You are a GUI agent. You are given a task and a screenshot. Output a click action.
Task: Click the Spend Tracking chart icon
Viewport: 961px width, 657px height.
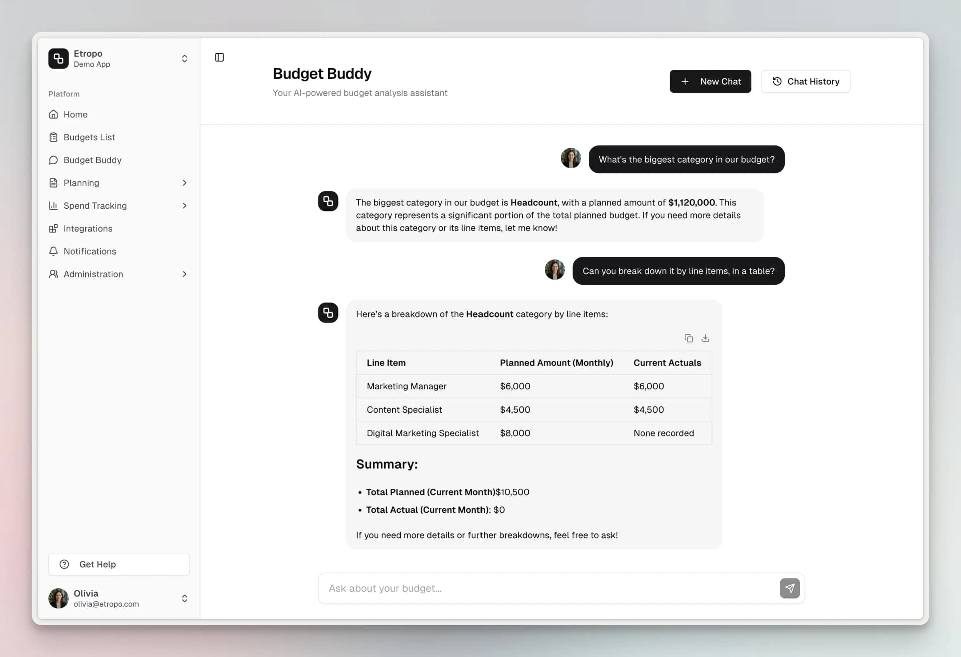point(54,206)
